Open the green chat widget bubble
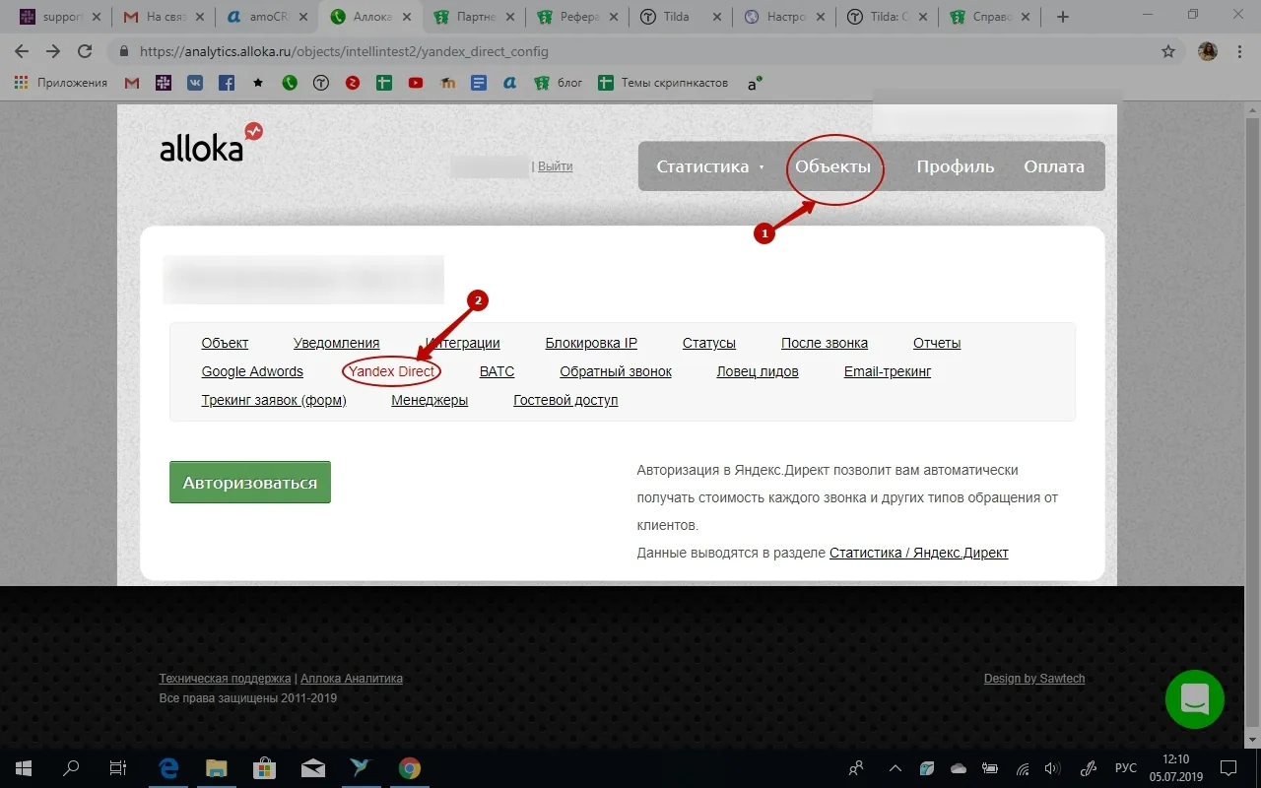The image size is (1261, 788). [1194, 699]
